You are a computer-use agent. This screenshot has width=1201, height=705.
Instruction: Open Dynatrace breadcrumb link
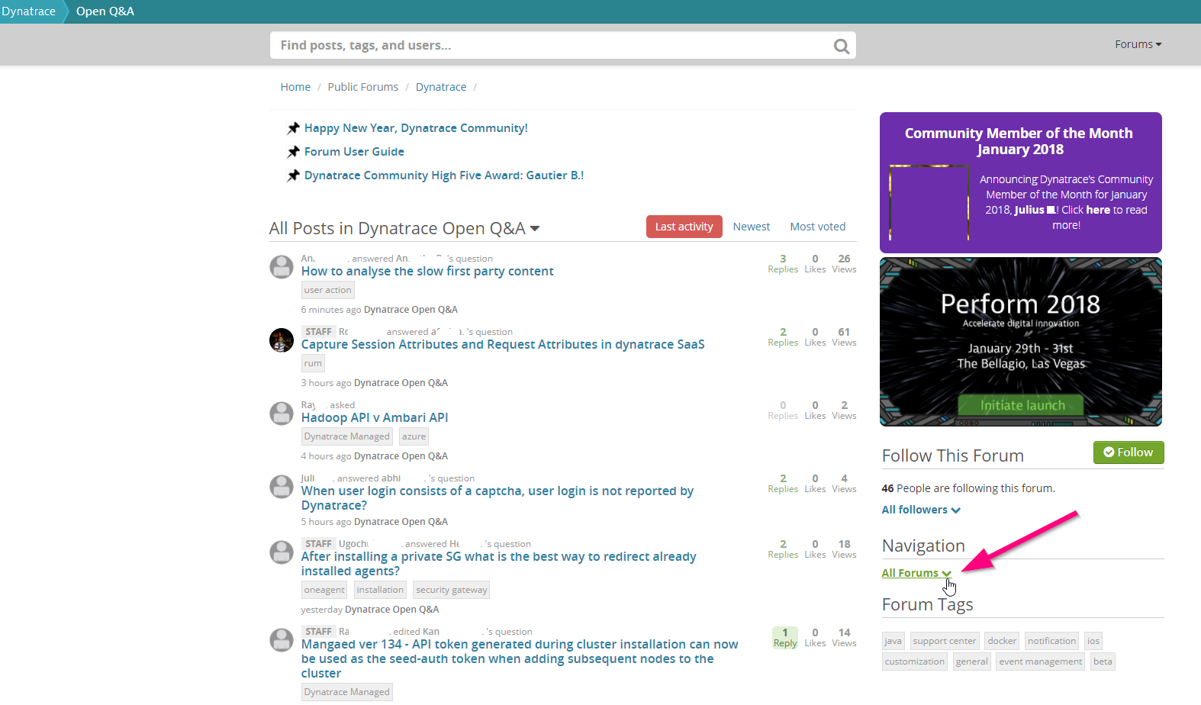(441, 87)
